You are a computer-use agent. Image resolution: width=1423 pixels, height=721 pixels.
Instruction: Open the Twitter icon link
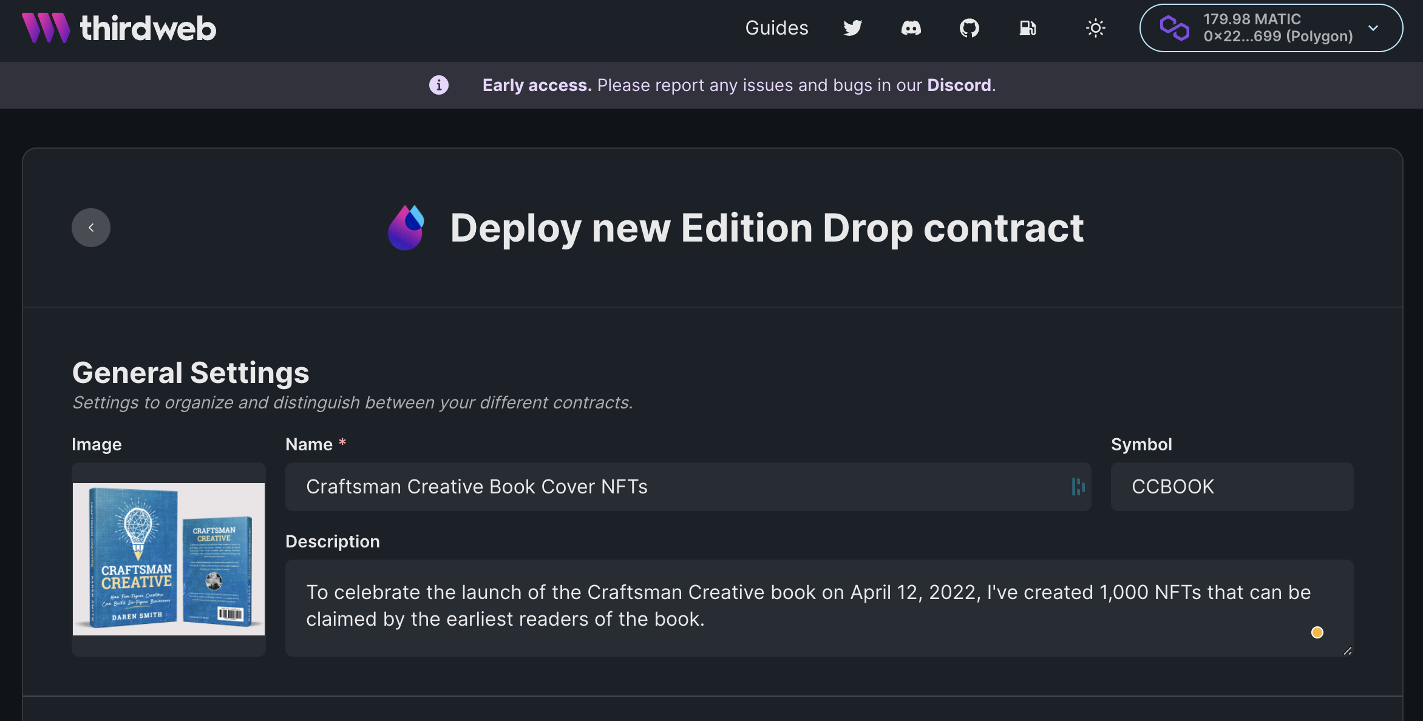tap(852, 28)
